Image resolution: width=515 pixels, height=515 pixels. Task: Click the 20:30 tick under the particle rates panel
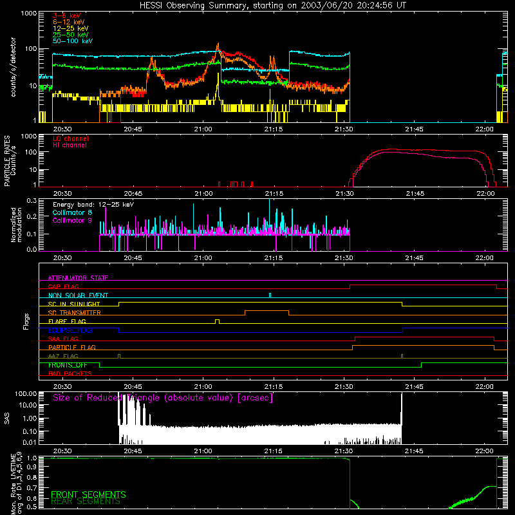click(62, 194)
